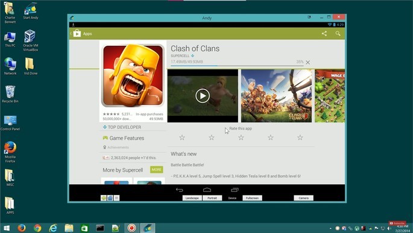
Task: Tap the Android home navigation icon
Action: pyautogui.click(x=207, y=190)
